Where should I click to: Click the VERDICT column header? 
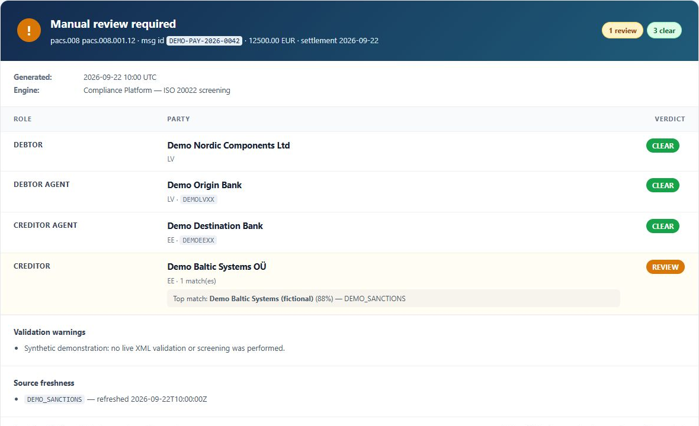[669, 119]
